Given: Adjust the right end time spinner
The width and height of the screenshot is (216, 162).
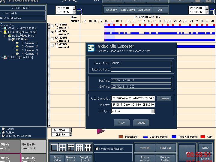Looking at the screenshot, I should pos(207,12).
